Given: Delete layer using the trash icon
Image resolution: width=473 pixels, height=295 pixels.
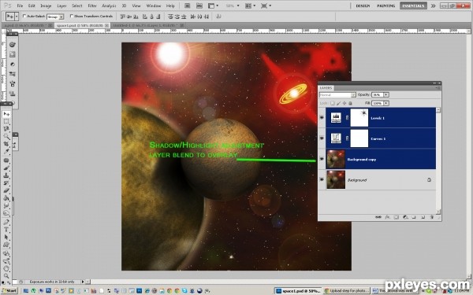Looking at the screenshot, I should 432,217.
